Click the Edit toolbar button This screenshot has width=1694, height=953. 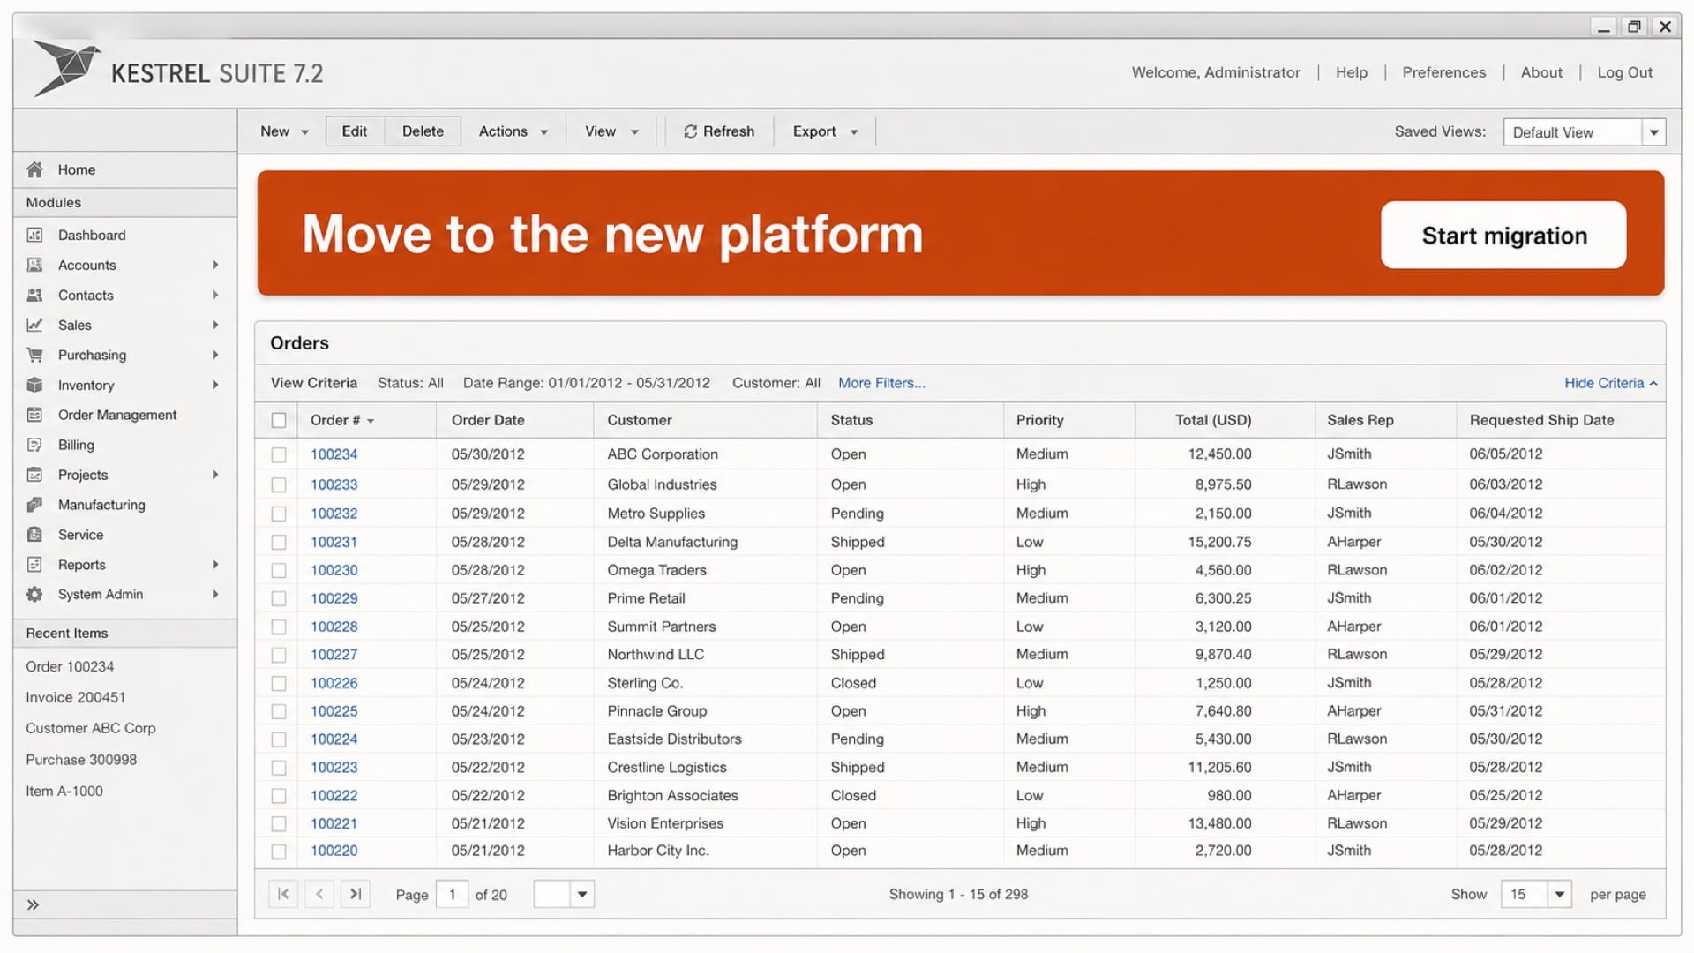point(355,131)
